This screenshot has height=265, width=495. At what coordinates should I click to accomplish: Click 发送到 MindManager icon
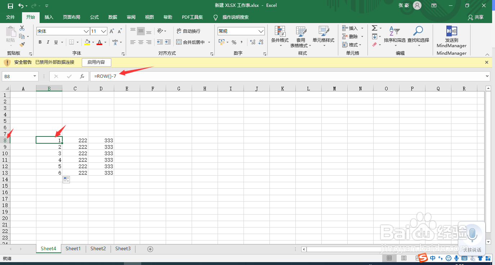[451, 37]
